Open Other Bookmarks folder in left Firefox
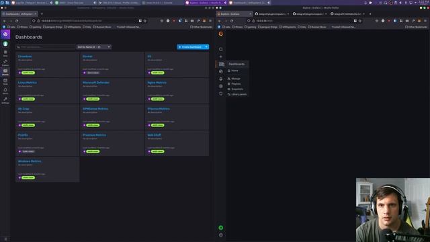The height and width of the screenshot is (242, 430). (202, 27)
